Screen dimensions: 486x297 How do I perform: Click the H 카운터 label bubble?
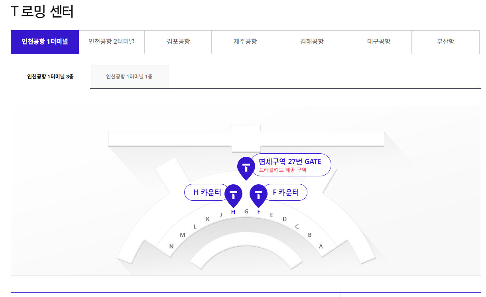pyautogui.click(x=205, y=193)
